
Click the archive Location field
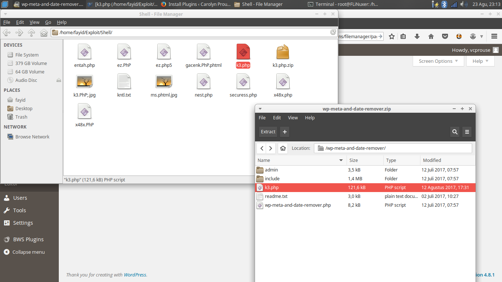(393, 148)
